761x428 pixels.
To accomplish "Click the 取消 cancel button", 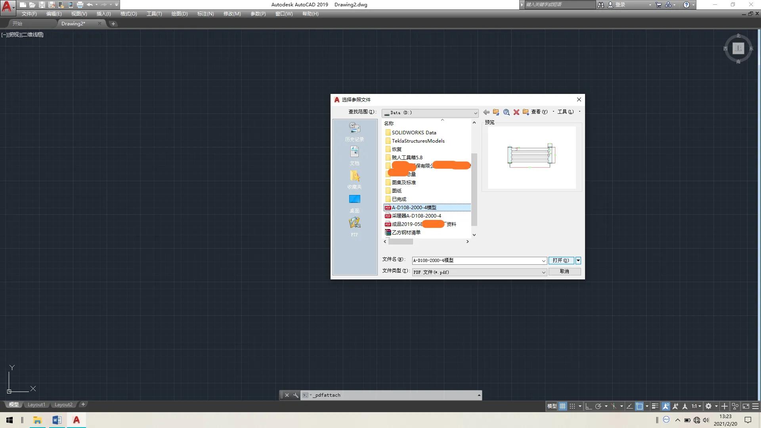I will (564, 271).
